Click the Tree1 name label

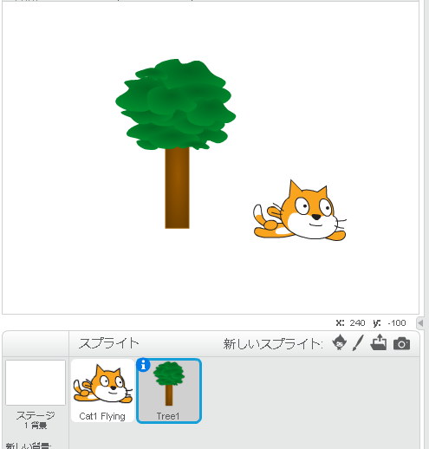point(168,416)
